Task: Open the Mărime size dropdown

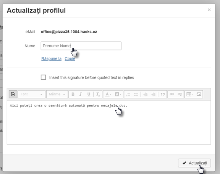Action: pos(57,94)
